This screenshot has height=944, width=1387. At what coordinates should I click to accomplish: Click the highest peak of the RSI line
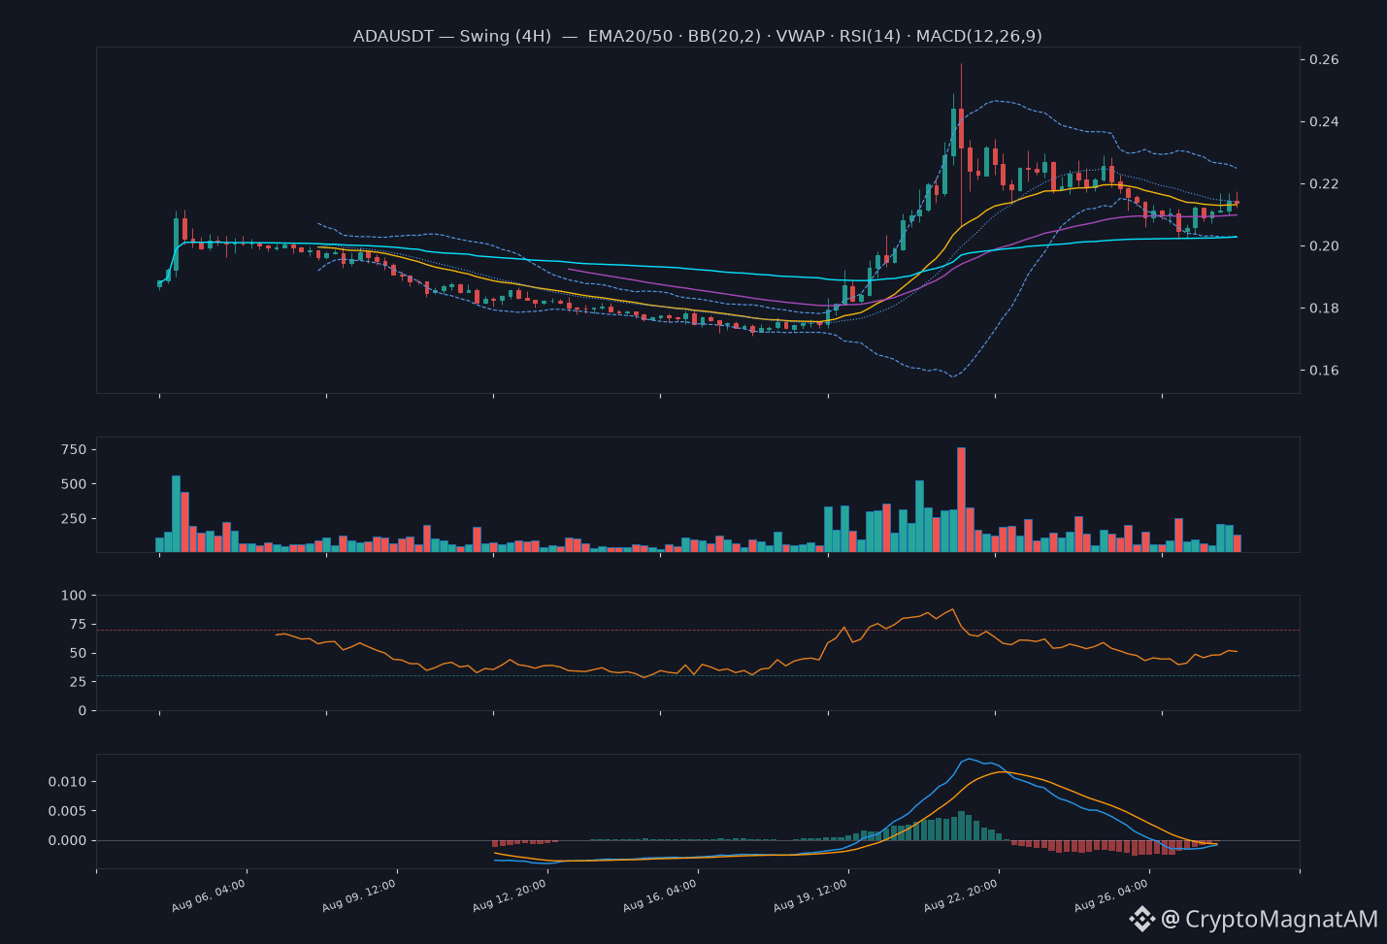pos(953,609)
